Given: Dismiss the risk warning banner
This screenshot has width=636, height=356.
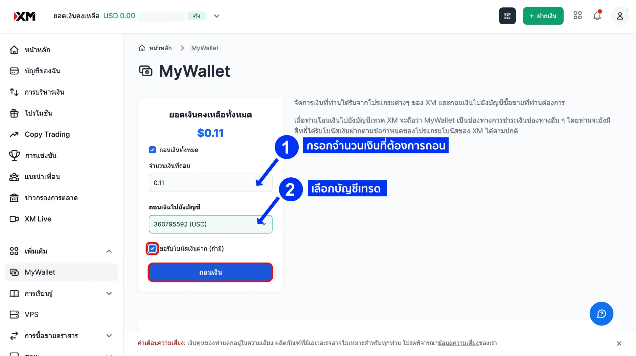Looking at the screenshot, I should [x=619, y=343].
